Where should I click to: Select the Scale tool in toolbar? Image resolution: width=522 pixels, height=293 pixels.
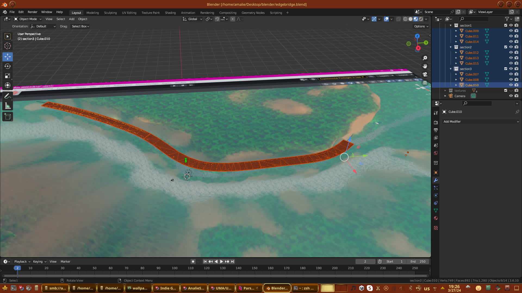(8, 76)
